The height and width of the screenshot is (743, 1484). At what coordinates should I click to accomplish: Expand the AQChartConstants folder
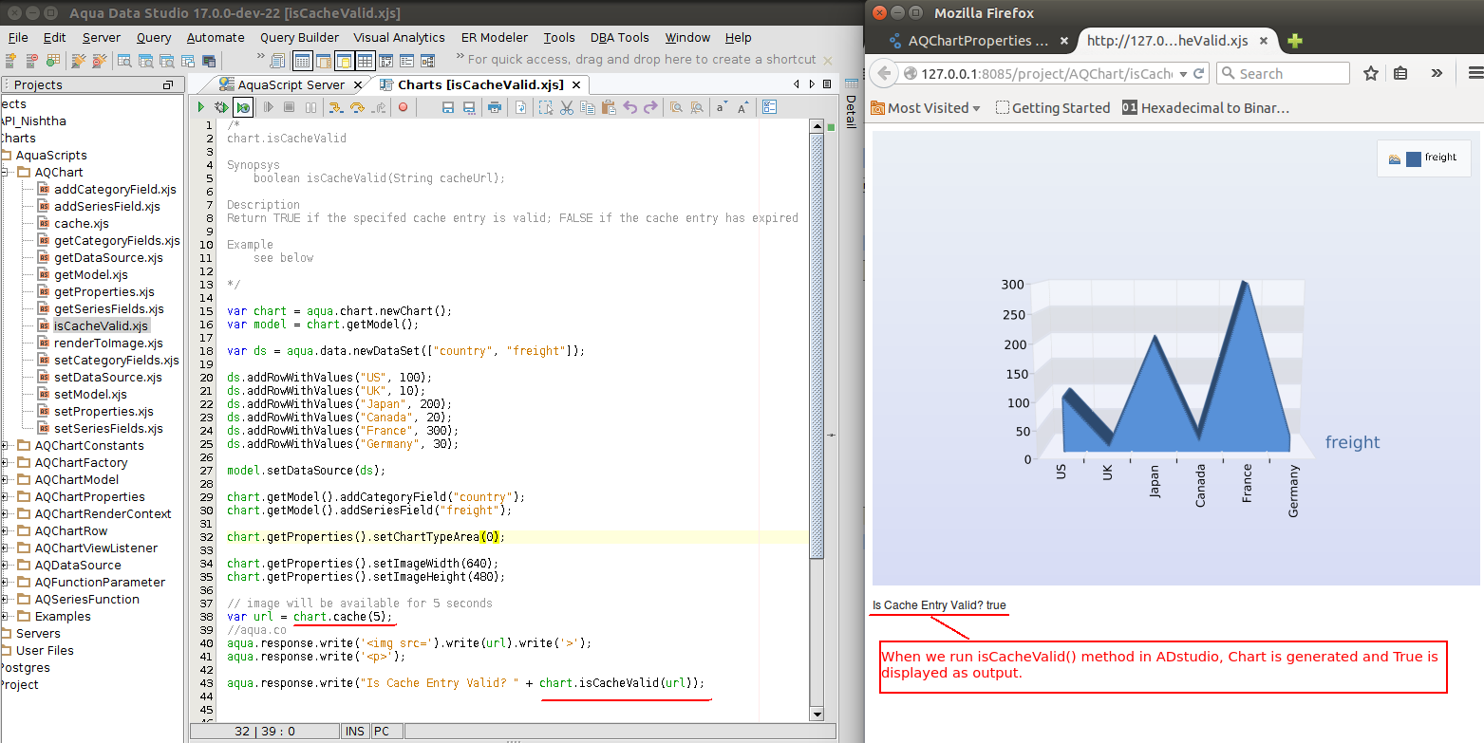coord(5,445)
